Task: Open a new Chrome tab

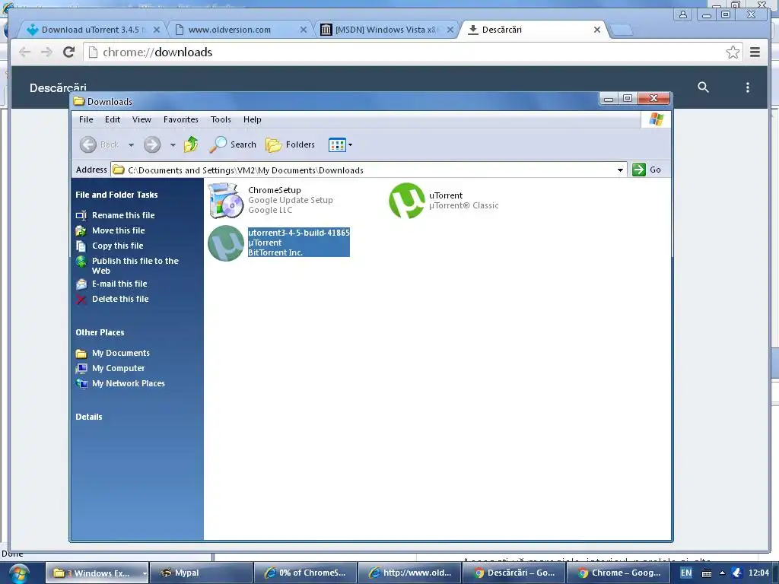Action: pyautogui.click(x=622, y=30)
